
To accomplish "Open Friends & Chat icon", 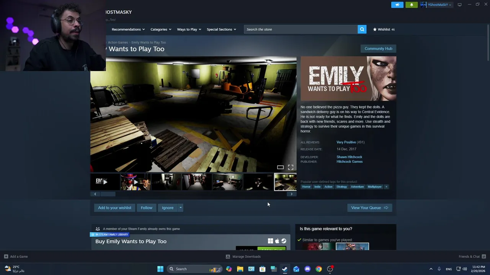I will tap(483, 257).
